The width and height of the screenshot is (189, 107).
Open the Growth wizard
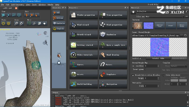point(84,34)
